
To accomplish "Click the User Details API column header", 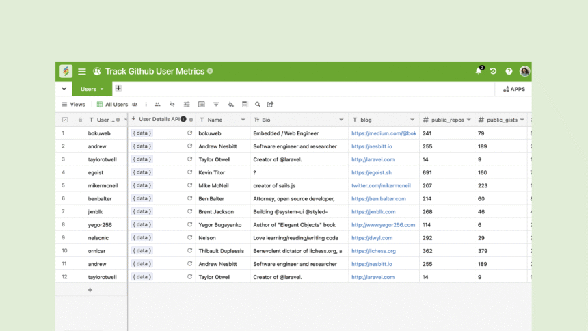I will (161, 120).
